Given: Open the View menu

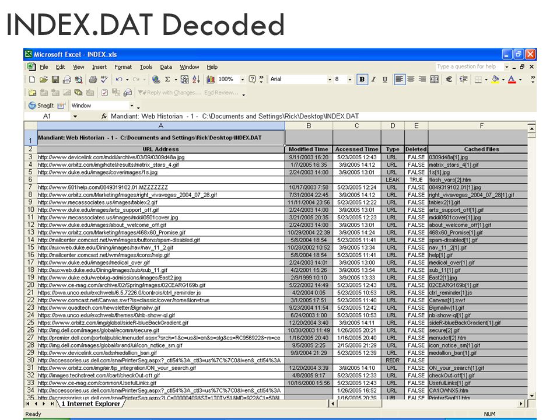Looking at the screenshot, I should click(x=79, y=66).
